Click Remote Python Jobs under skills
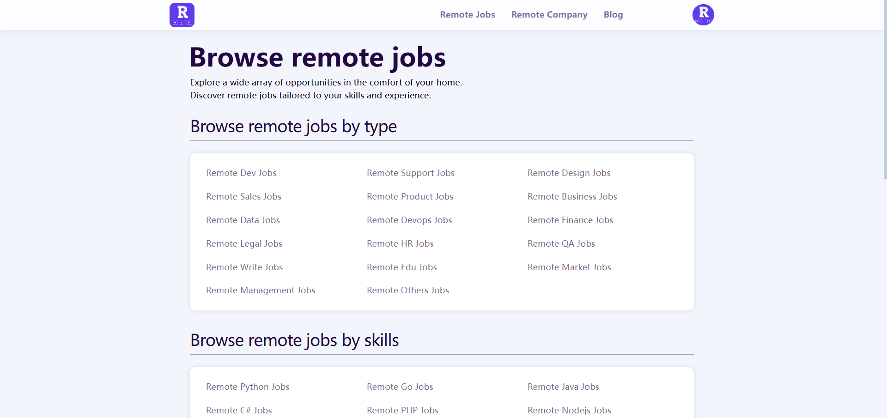The image size is (887, 418). (x=248, y=387)
